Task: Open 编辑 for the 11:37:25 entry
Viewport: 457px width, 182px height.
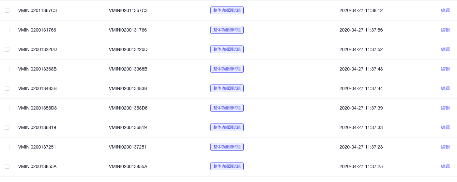Action: tap(445, 166)
